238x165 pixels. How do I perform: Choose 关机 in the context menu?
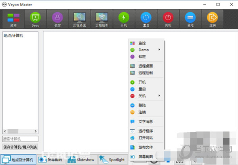point(146,96)
